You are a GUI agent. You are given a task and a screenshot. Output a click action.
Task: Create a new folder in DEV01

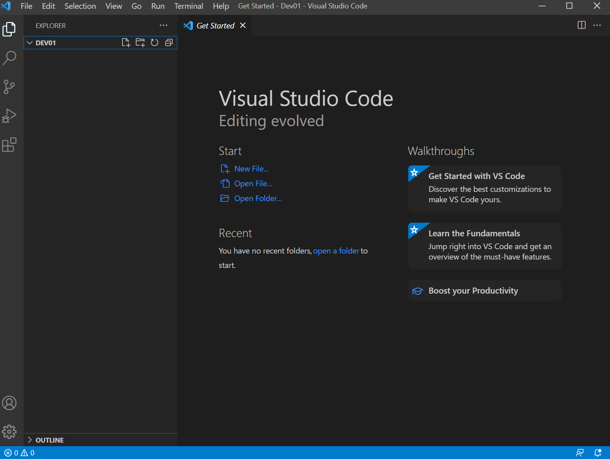click(x=140, y=42)
